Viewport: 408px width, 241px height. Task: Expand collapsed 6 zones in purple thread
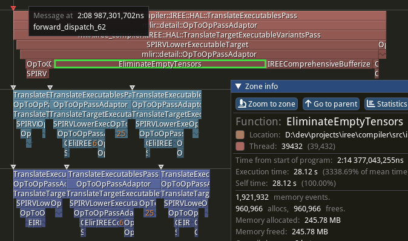(x=120, y=223)
